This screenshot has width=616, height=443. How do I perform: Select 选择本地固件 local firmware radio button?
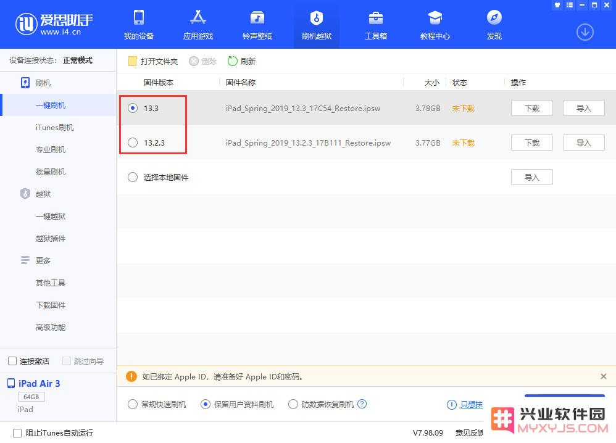pos(133,177)
